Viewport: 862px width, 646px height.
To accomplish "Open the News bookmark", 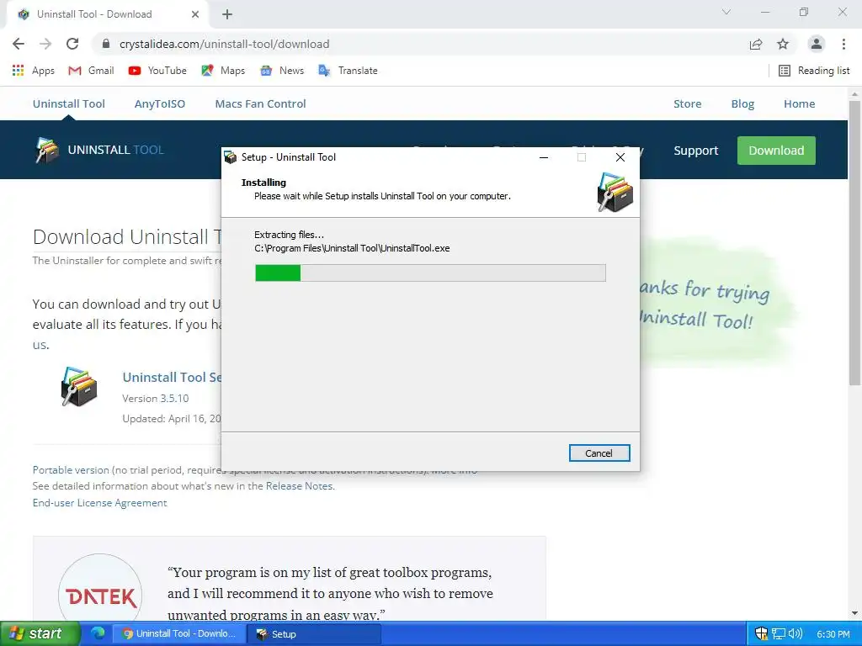I will [282, 71].
